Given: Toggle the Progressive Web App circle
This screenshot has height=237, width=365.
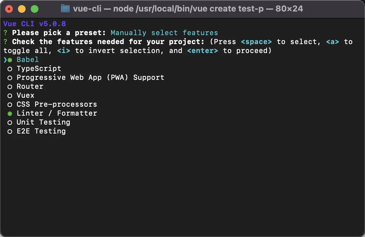Looking at the screenshot, I should 10,78.
